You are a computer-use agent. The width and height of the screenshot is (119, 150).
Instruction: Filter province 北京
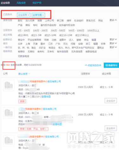point(20,44)
